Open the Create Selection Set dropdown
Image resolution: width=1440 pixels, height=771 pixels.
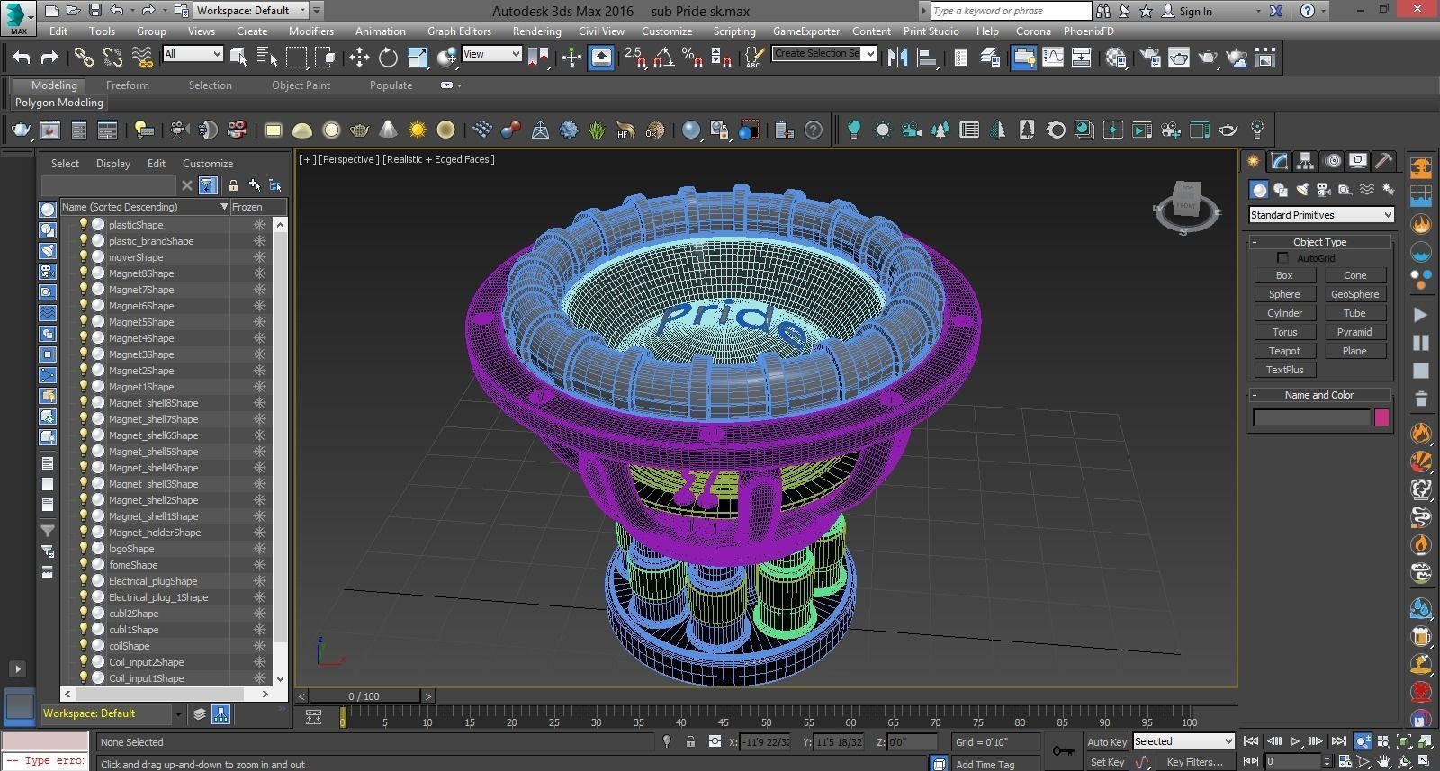click(x=824, y=53)
